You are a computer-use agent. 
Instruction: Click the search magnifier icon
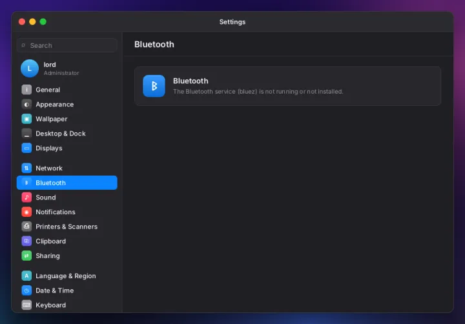pos(23,45)
